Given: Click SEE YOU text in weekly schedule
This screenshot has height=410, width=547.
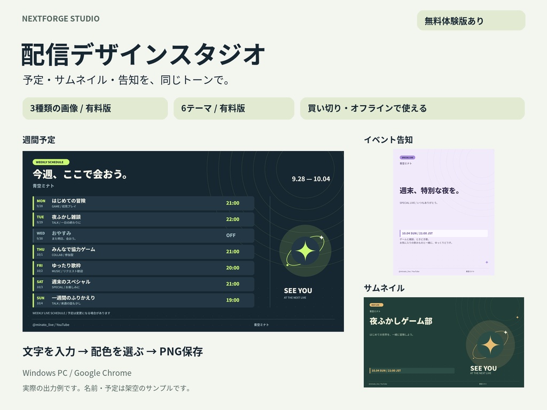Looking at the screenshot, I should [298, 291].
